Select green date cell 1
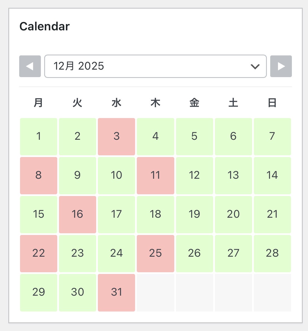This screenshot has width=308, height=331. 38,136
